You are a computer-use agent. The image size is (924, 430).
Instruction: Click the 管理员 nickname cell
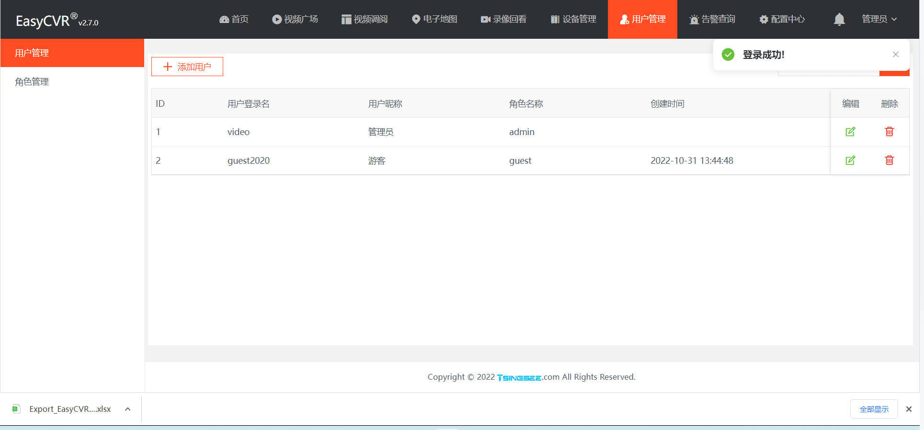tap(381, 132)
